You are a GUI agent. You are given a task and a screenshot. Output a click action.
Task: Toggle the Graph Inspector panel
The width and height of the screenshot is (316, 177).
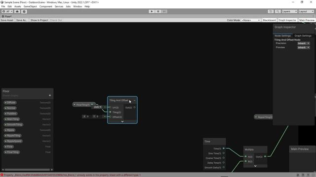point(287,20)
